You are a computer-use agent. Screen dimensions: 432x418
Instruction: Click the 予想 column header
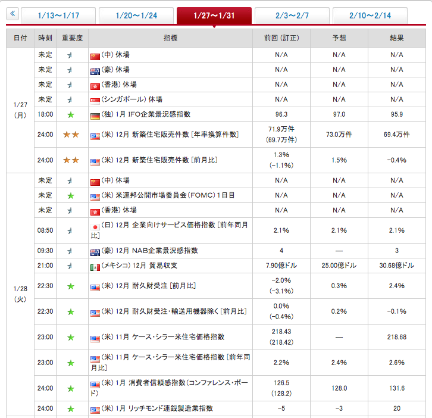click(x=339, y=38)
